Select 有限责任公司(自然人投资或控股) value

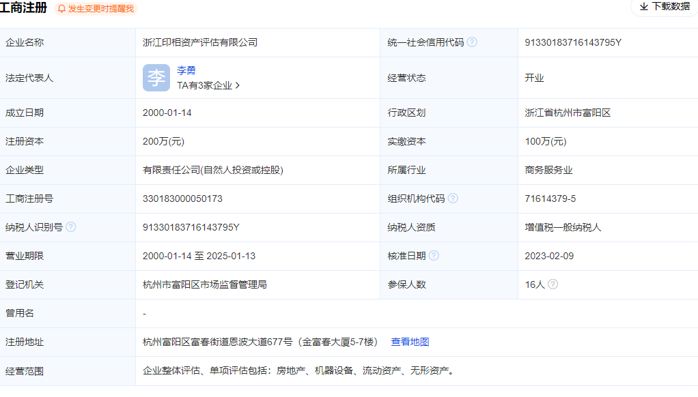click(x=213, y=171)
